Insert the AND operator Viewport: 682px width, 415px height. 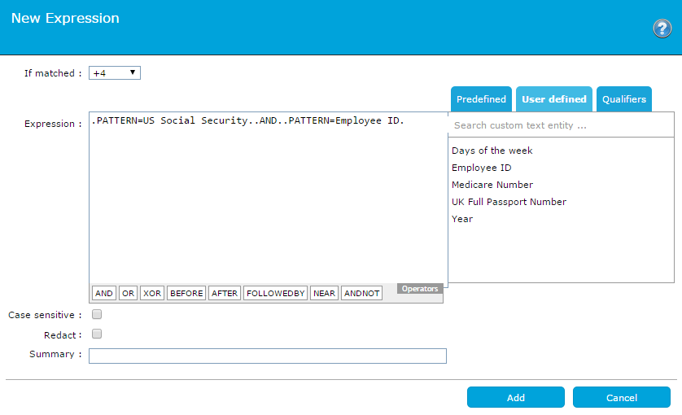(104, 294)
